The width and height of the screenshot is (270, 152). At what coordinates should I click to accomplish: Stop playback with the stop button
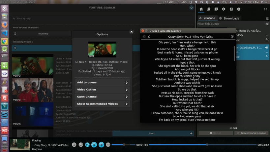pyautogui.click(x=101, y=145)
